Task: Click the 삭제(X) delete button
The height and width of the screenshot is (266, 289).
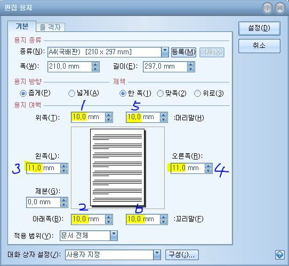Action: [212, 52]
